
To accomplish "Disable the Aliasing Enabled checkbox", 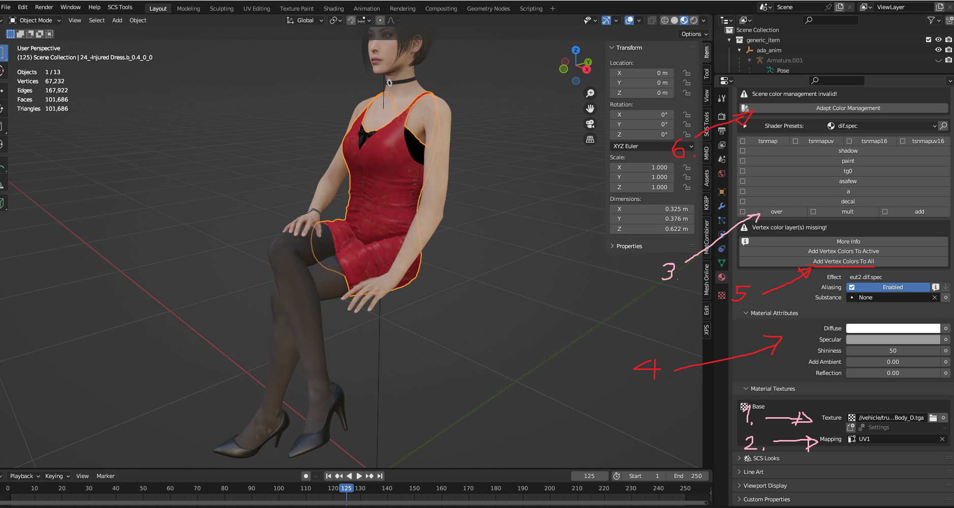I will pos(852,287).
